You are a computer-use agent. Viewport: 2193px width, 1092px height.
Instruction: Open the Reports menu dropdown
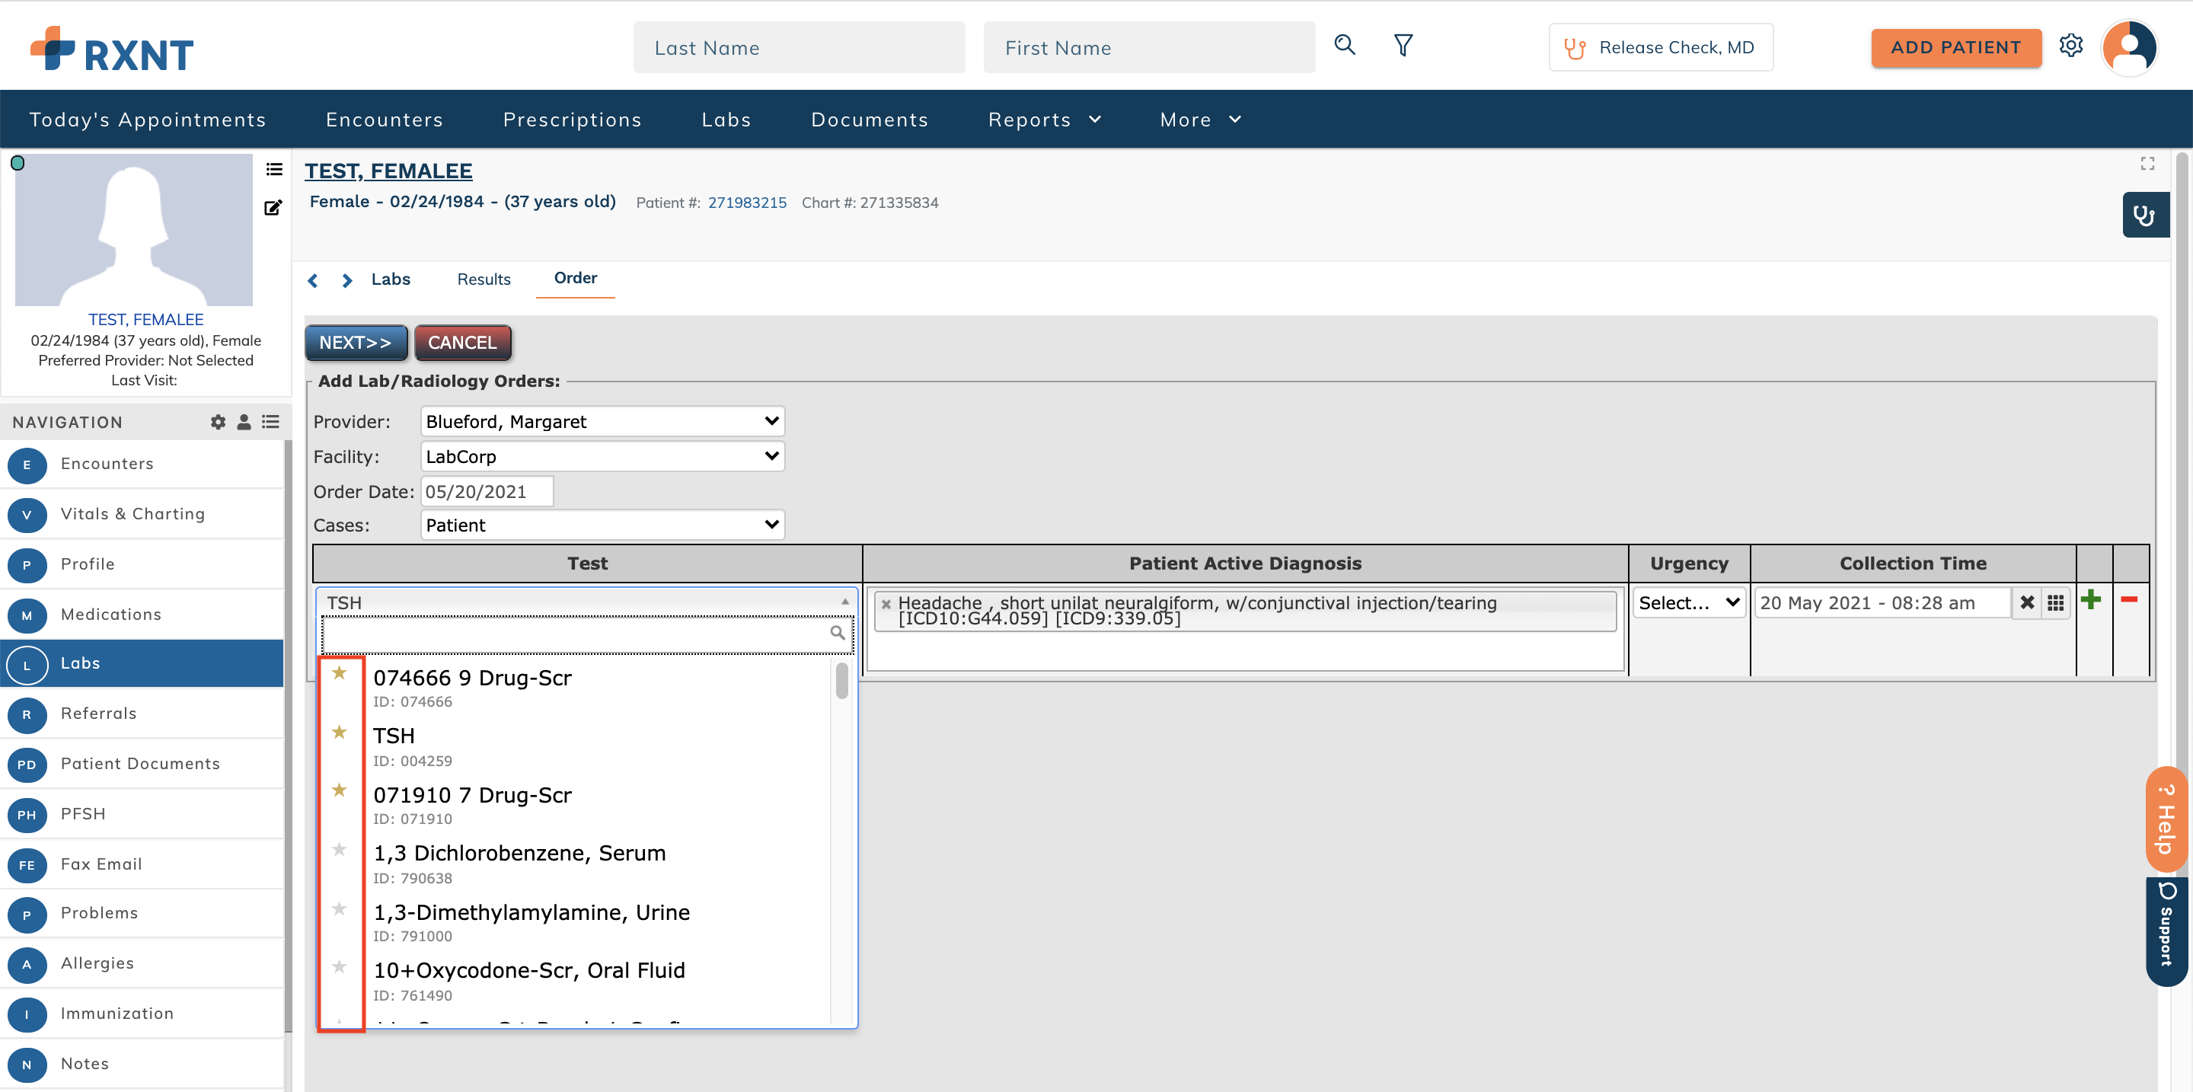[x=1045, y=120]
